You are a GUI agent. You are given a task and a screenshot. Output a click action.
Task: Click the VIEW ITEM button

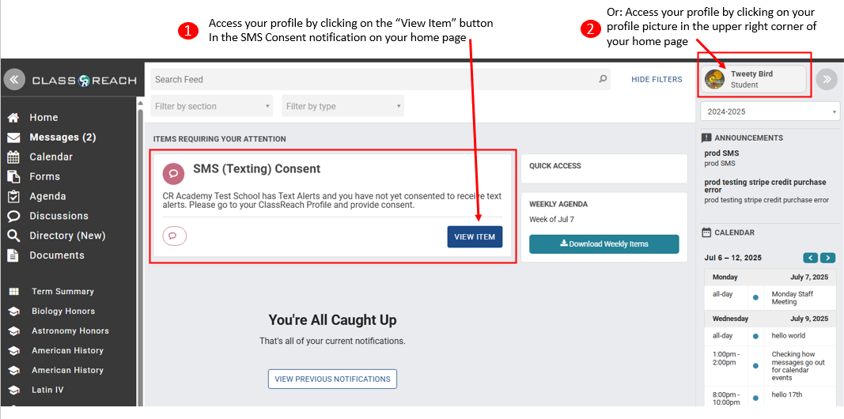475,236
